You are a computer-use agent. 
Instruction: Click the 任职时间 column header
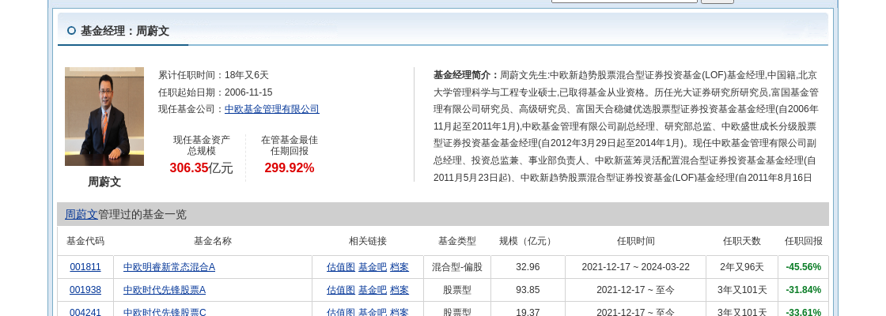(x=636, y=241)
